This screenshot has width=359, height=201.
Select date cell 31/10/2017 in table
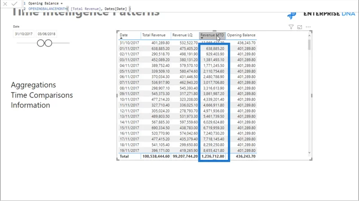(x=129, y=43)
